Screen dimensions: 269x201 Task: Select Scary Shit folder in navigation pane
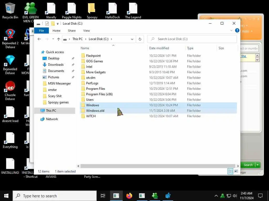pos(55,96)
